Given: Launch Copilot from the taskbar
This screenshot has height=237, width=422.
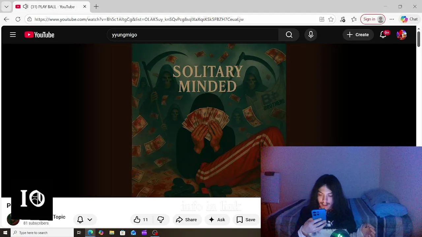Looking at the screenshot, I should coord(101,233).
